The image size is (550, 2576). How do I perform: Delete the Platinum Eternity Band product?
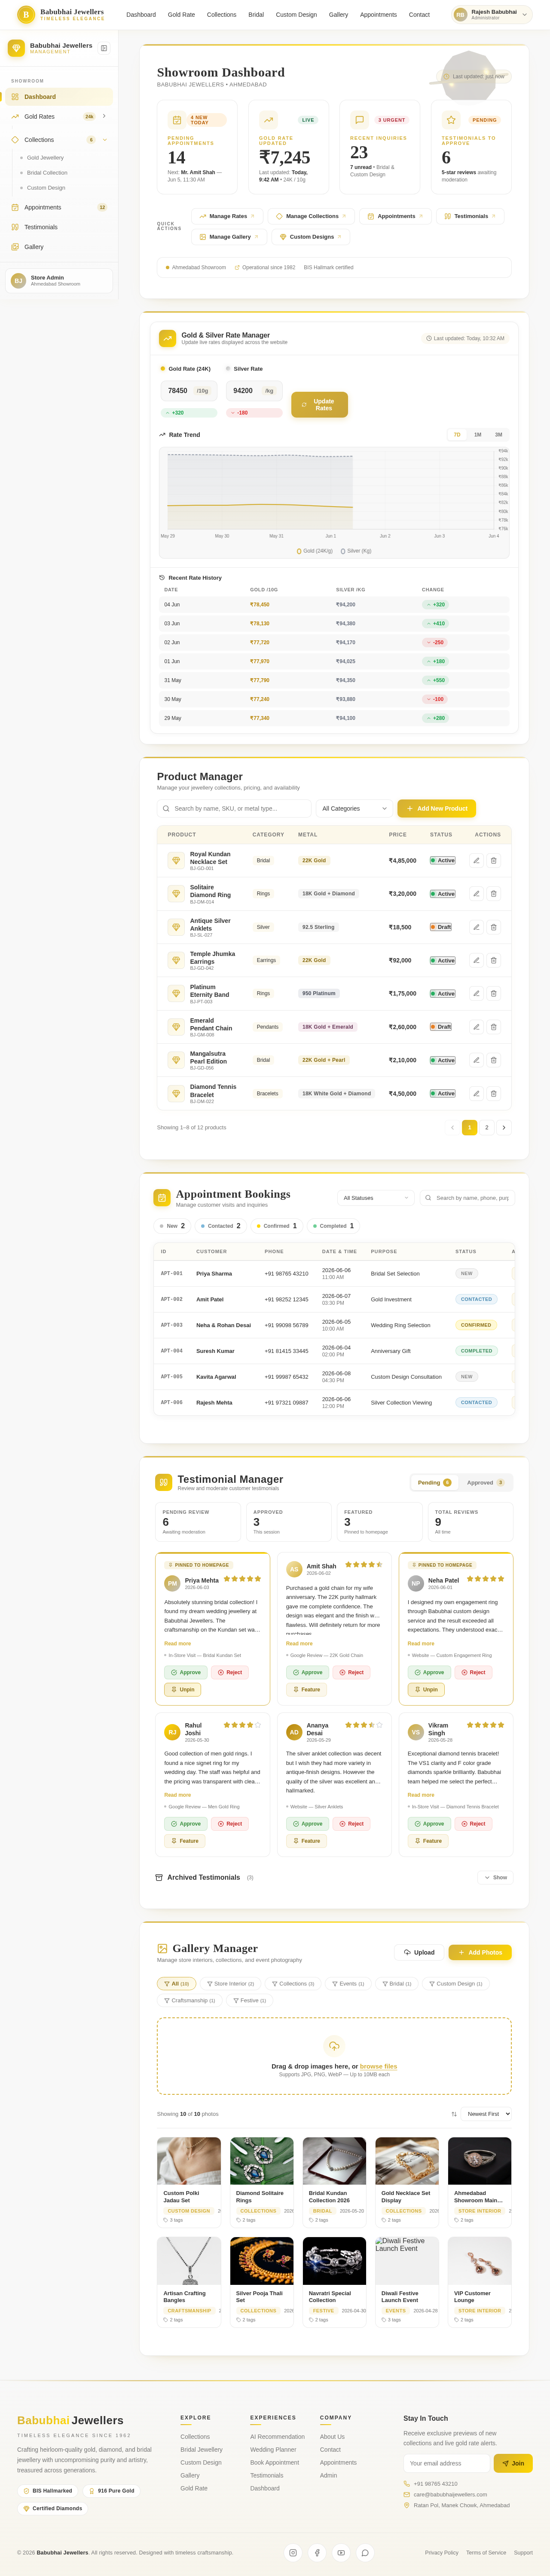(493, 993)
